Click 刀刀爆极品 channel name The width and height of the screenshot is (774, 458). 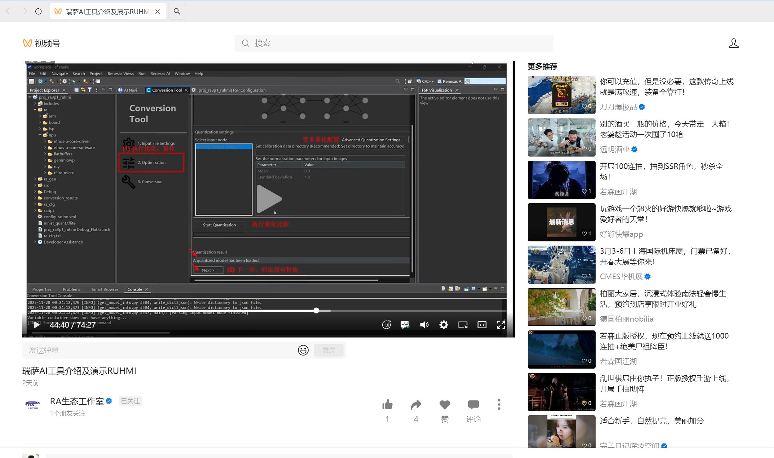(618, 107)
